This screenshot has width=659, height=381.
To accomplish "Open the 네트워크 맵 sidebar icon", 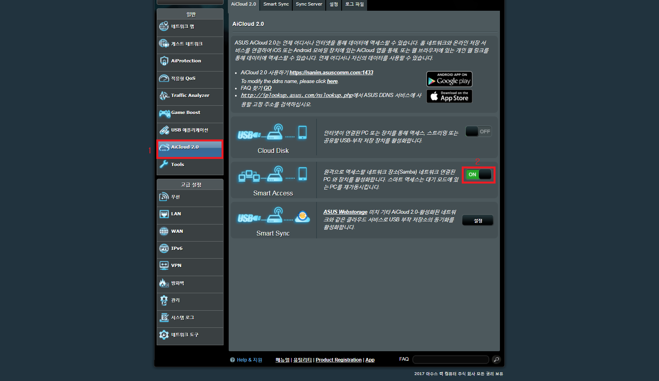I will [x=164, y=26].
